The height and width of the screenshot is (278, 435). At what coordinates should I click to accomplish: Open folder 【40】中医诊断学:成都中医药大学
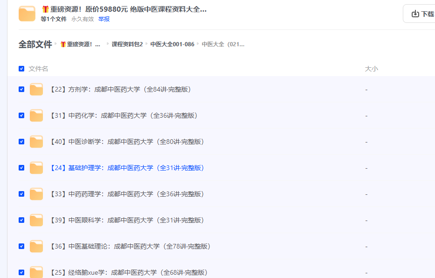pos(126,142)
